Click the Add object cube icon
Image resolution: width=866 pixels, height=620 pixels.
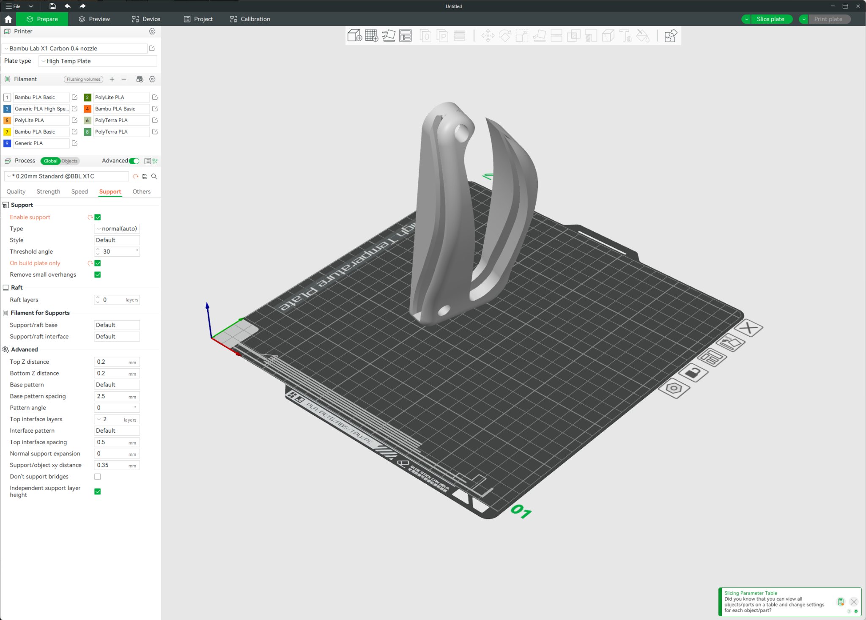click(x=354, y=36)
